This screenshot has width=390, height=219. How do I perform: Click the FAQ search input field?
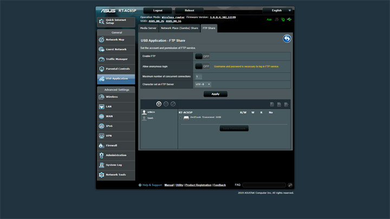coord(264,185)
